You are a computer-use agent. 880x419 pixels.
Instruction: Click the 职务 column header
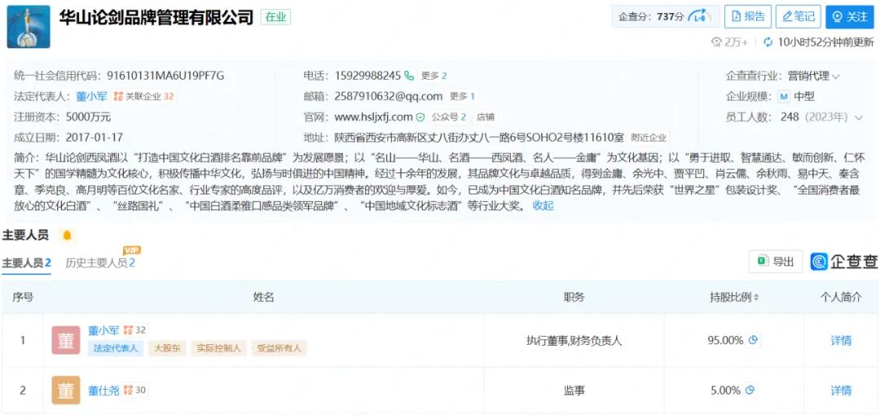pyautogui.click(x=574, y=298)
